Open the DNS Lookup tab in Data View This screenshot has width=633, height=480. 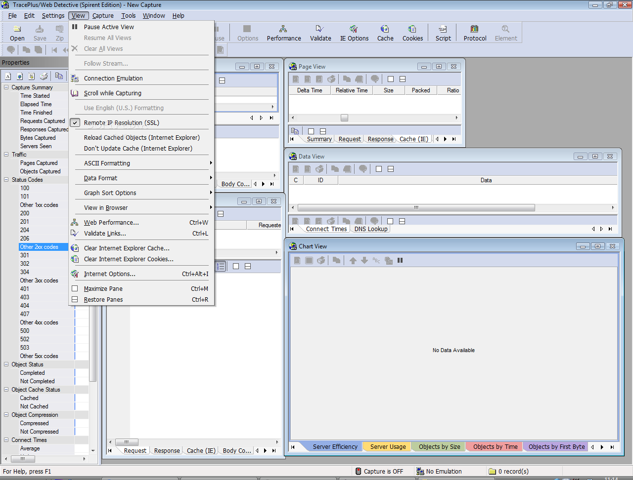371,229
